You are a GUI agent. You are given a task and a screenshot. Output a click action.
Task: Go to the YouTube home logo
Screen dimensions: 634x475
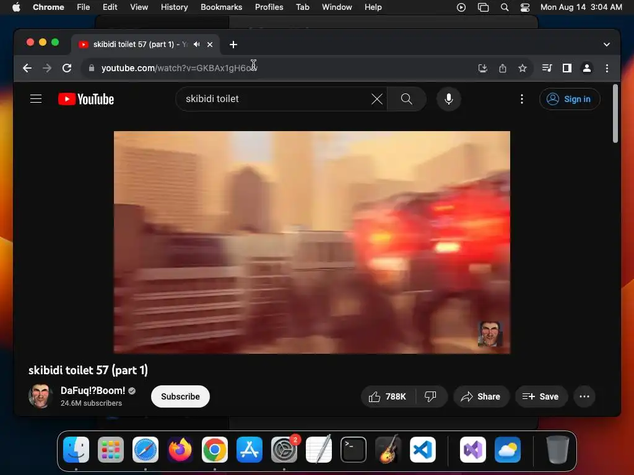point(86,99)
